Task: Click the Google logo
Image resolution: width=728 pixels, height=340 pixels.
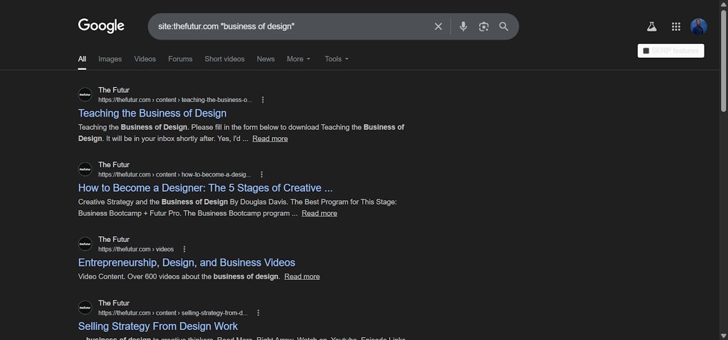Action: (101, 26)
